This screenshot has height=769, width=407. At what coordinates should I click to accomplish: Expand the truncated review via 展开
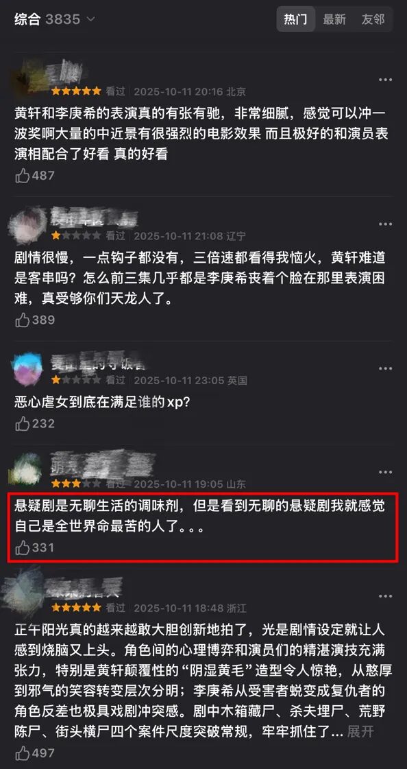[x=360, y=732]
